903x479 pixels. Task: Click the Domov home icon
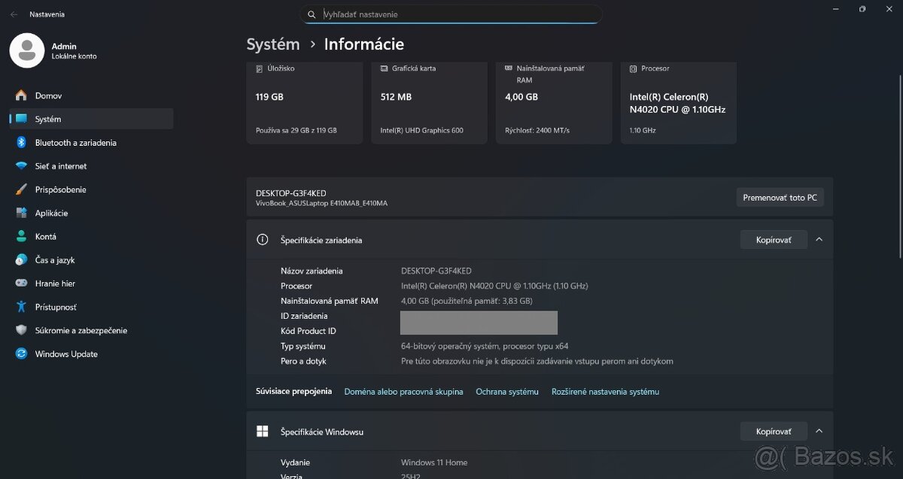(x=21, y=95)
